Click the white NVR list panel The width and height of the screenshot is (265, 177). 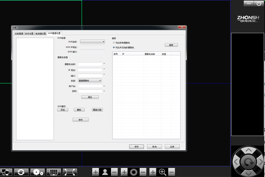[x=35, y=89]
